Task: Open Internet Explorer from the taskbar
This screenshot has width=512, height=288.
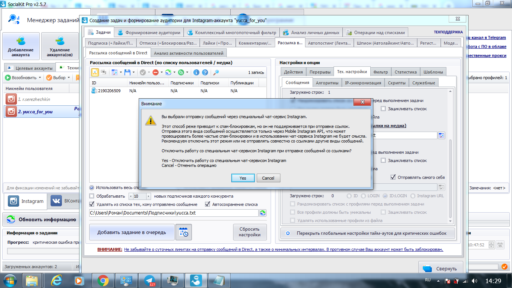Action: pos(57,280)
